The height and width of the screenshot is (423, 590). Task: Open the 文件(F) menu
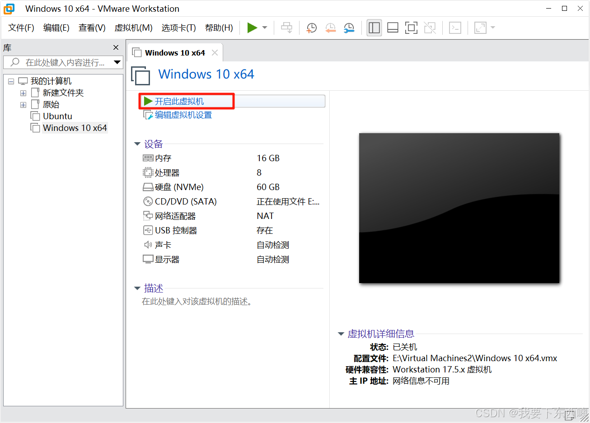[21, 28]
